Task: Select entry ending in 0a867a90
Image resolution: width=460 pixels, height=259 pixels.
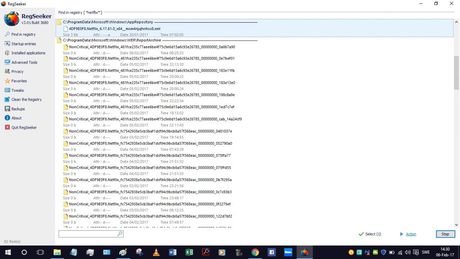Action: [152, 47]
